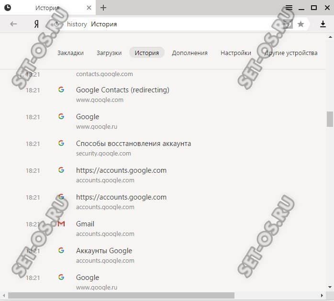
Task: Click the horizontal scrollbar at bottom
Action: point(121,296)
